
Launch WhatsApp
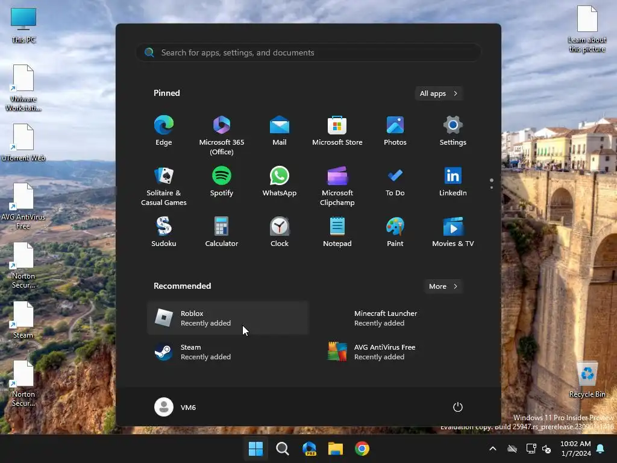(280, 181)
